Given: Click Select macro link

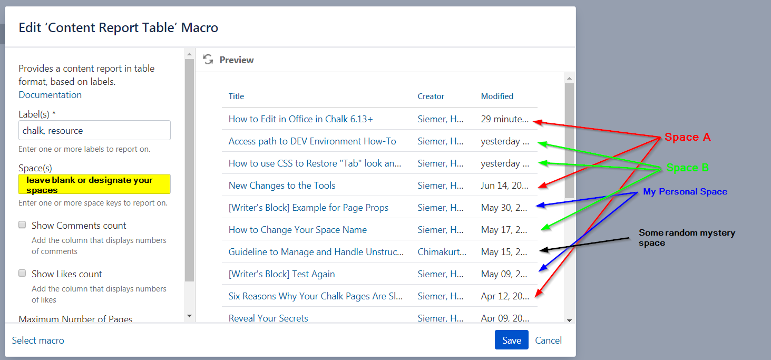Looking at the screenshot, I should point(38,340).
